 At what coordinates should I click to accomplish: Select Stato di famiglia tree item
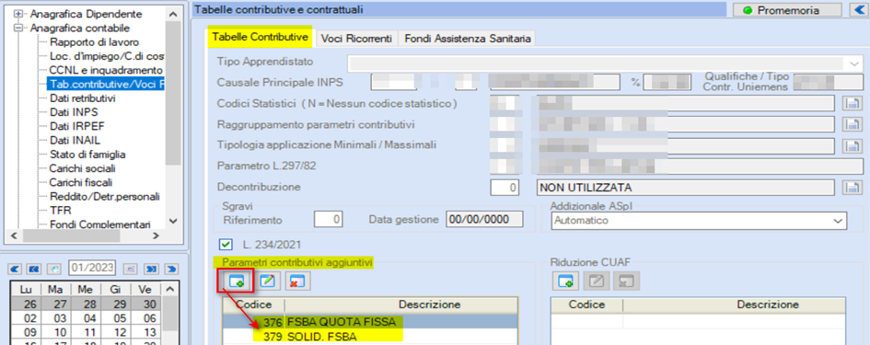tap(87, 155)
